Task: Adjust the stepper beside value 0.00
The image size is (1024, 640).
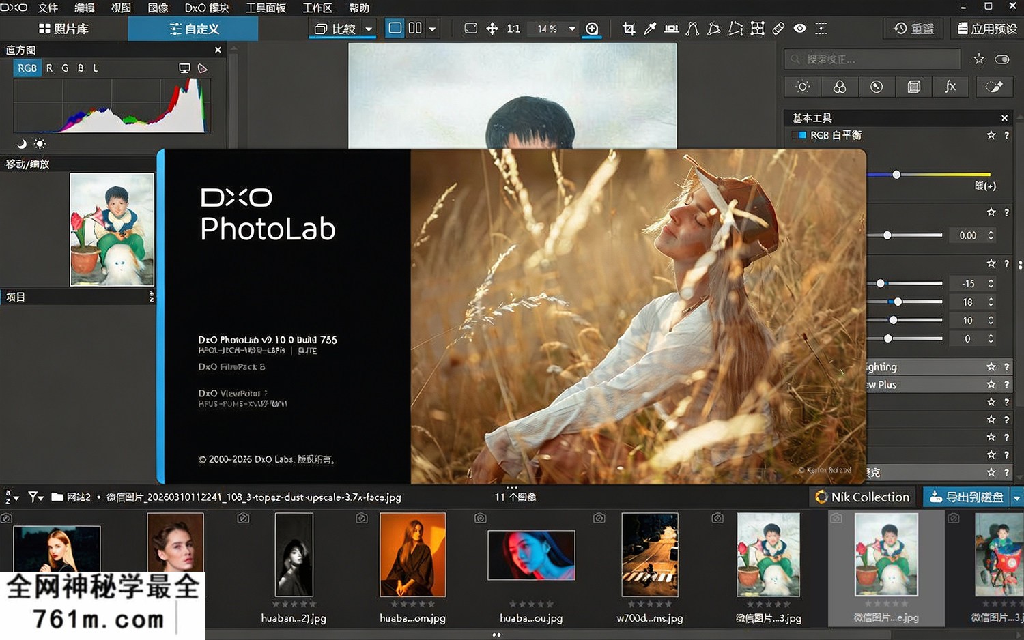Action: coord(991,235)
